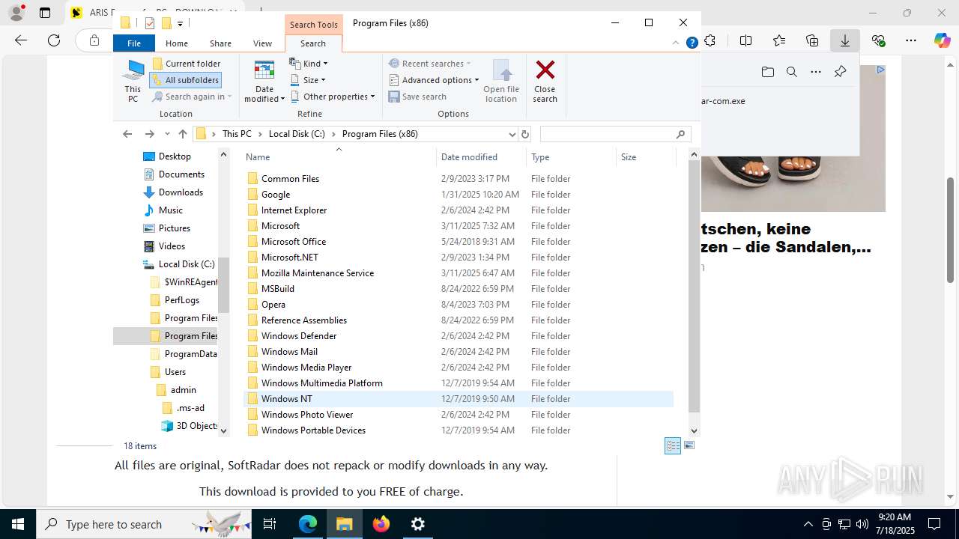Open Recent searches dropdown

tap(429, 64)
